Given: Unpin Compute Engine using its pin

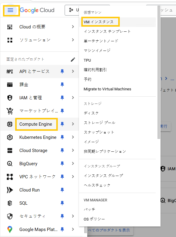Looking at the screenshot, I should click(x=62, y=124).
